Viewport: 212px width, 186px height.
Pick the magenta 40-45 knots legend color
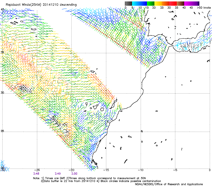tap(188, 3)
